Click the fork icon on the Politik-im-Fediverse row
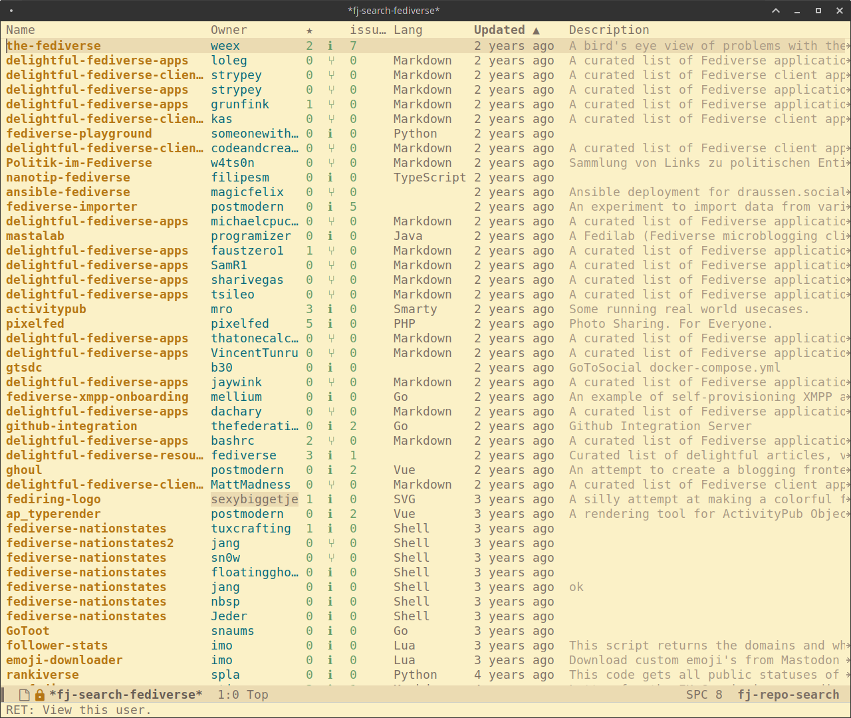The height and width of the screenshot is (718, 851). click(x=331, y=163)
